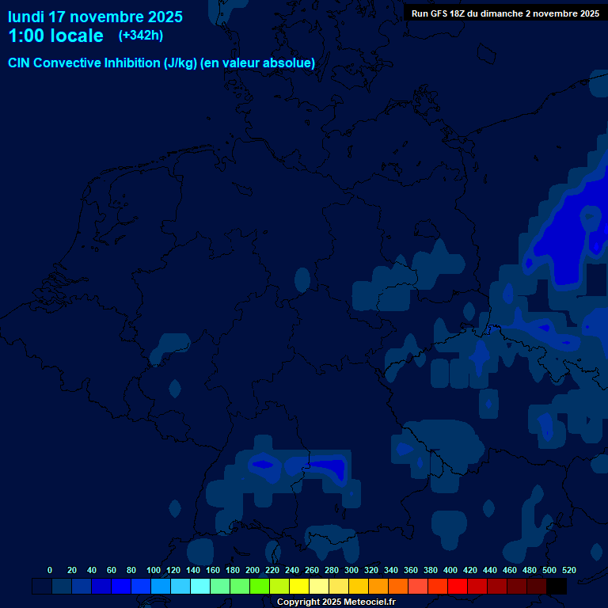Click the legend value label 260

coord(311,570)
